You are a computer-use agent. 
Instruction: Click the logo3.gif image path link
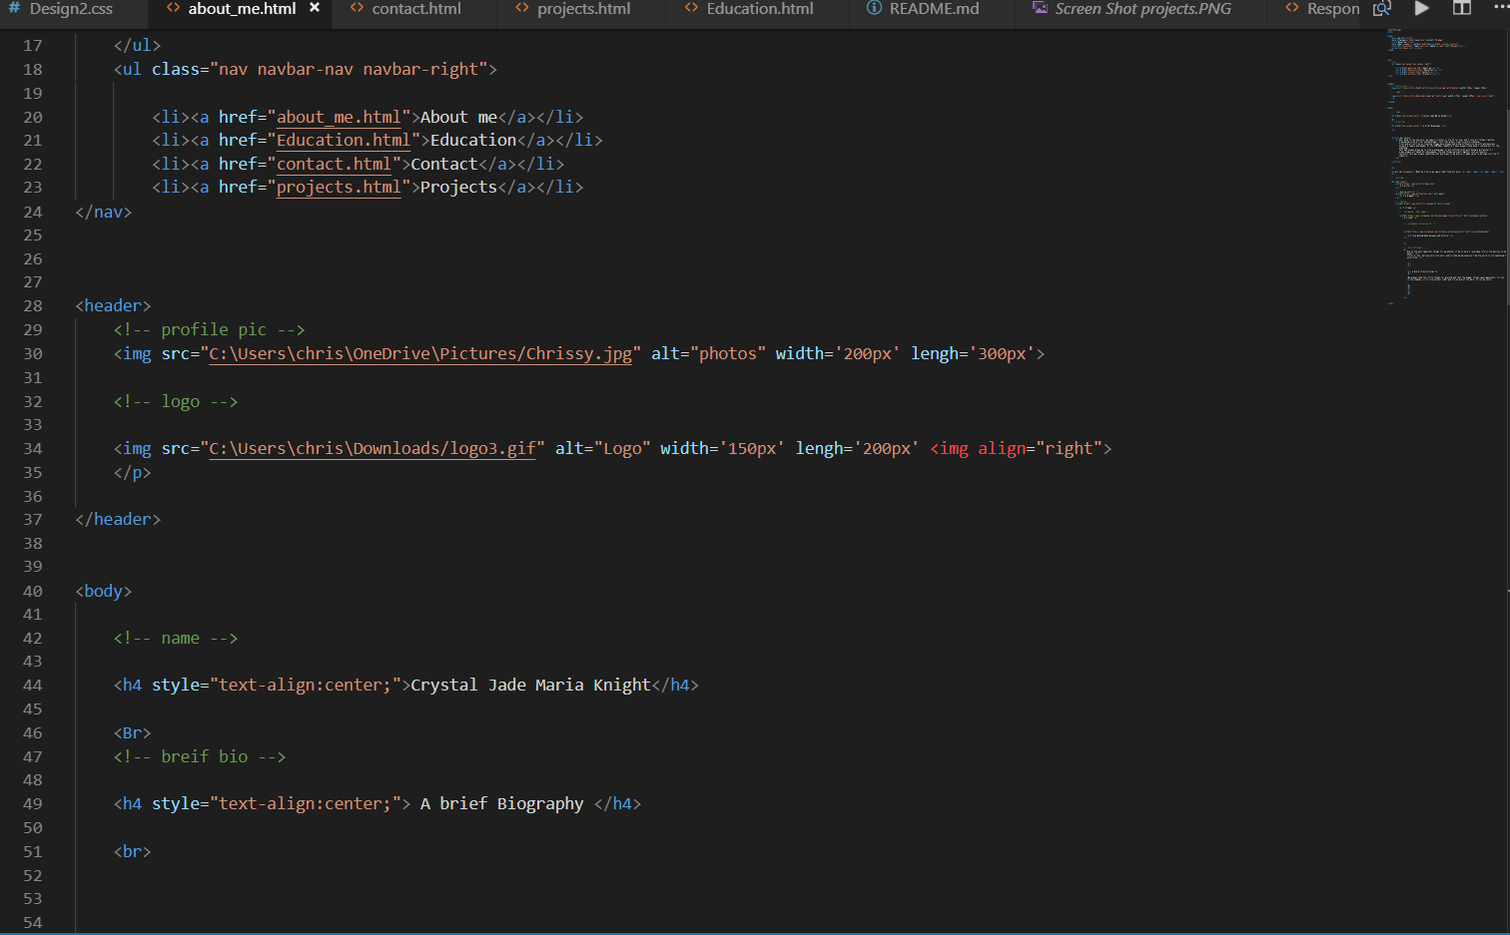point(373,448)
